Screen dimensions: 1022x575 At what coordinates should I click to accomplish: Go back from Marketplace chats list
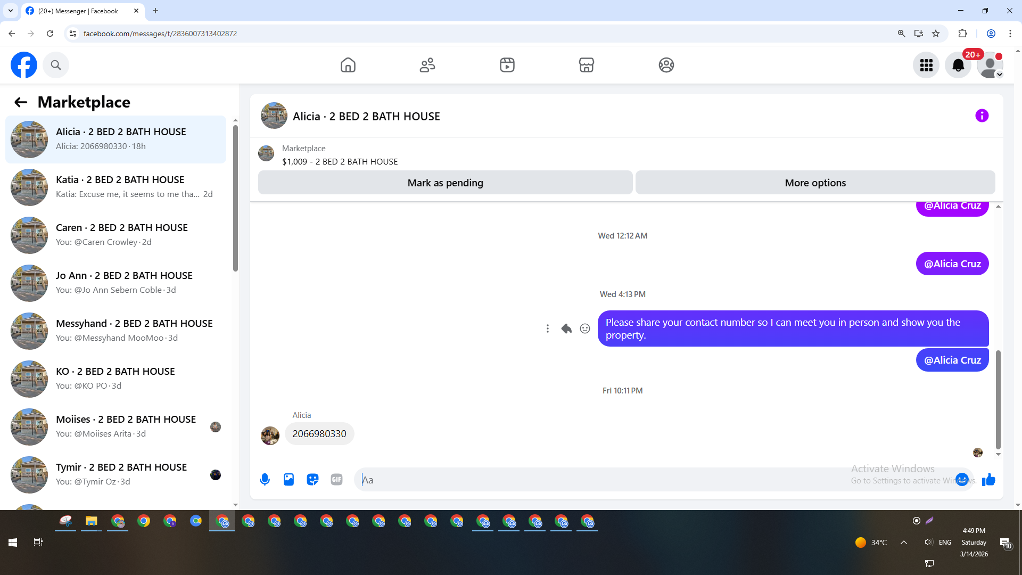21,102
